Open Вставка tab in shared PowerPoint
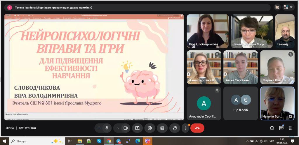Image resolution: width=299 pixels, height=145 pixels. (17, 18)
